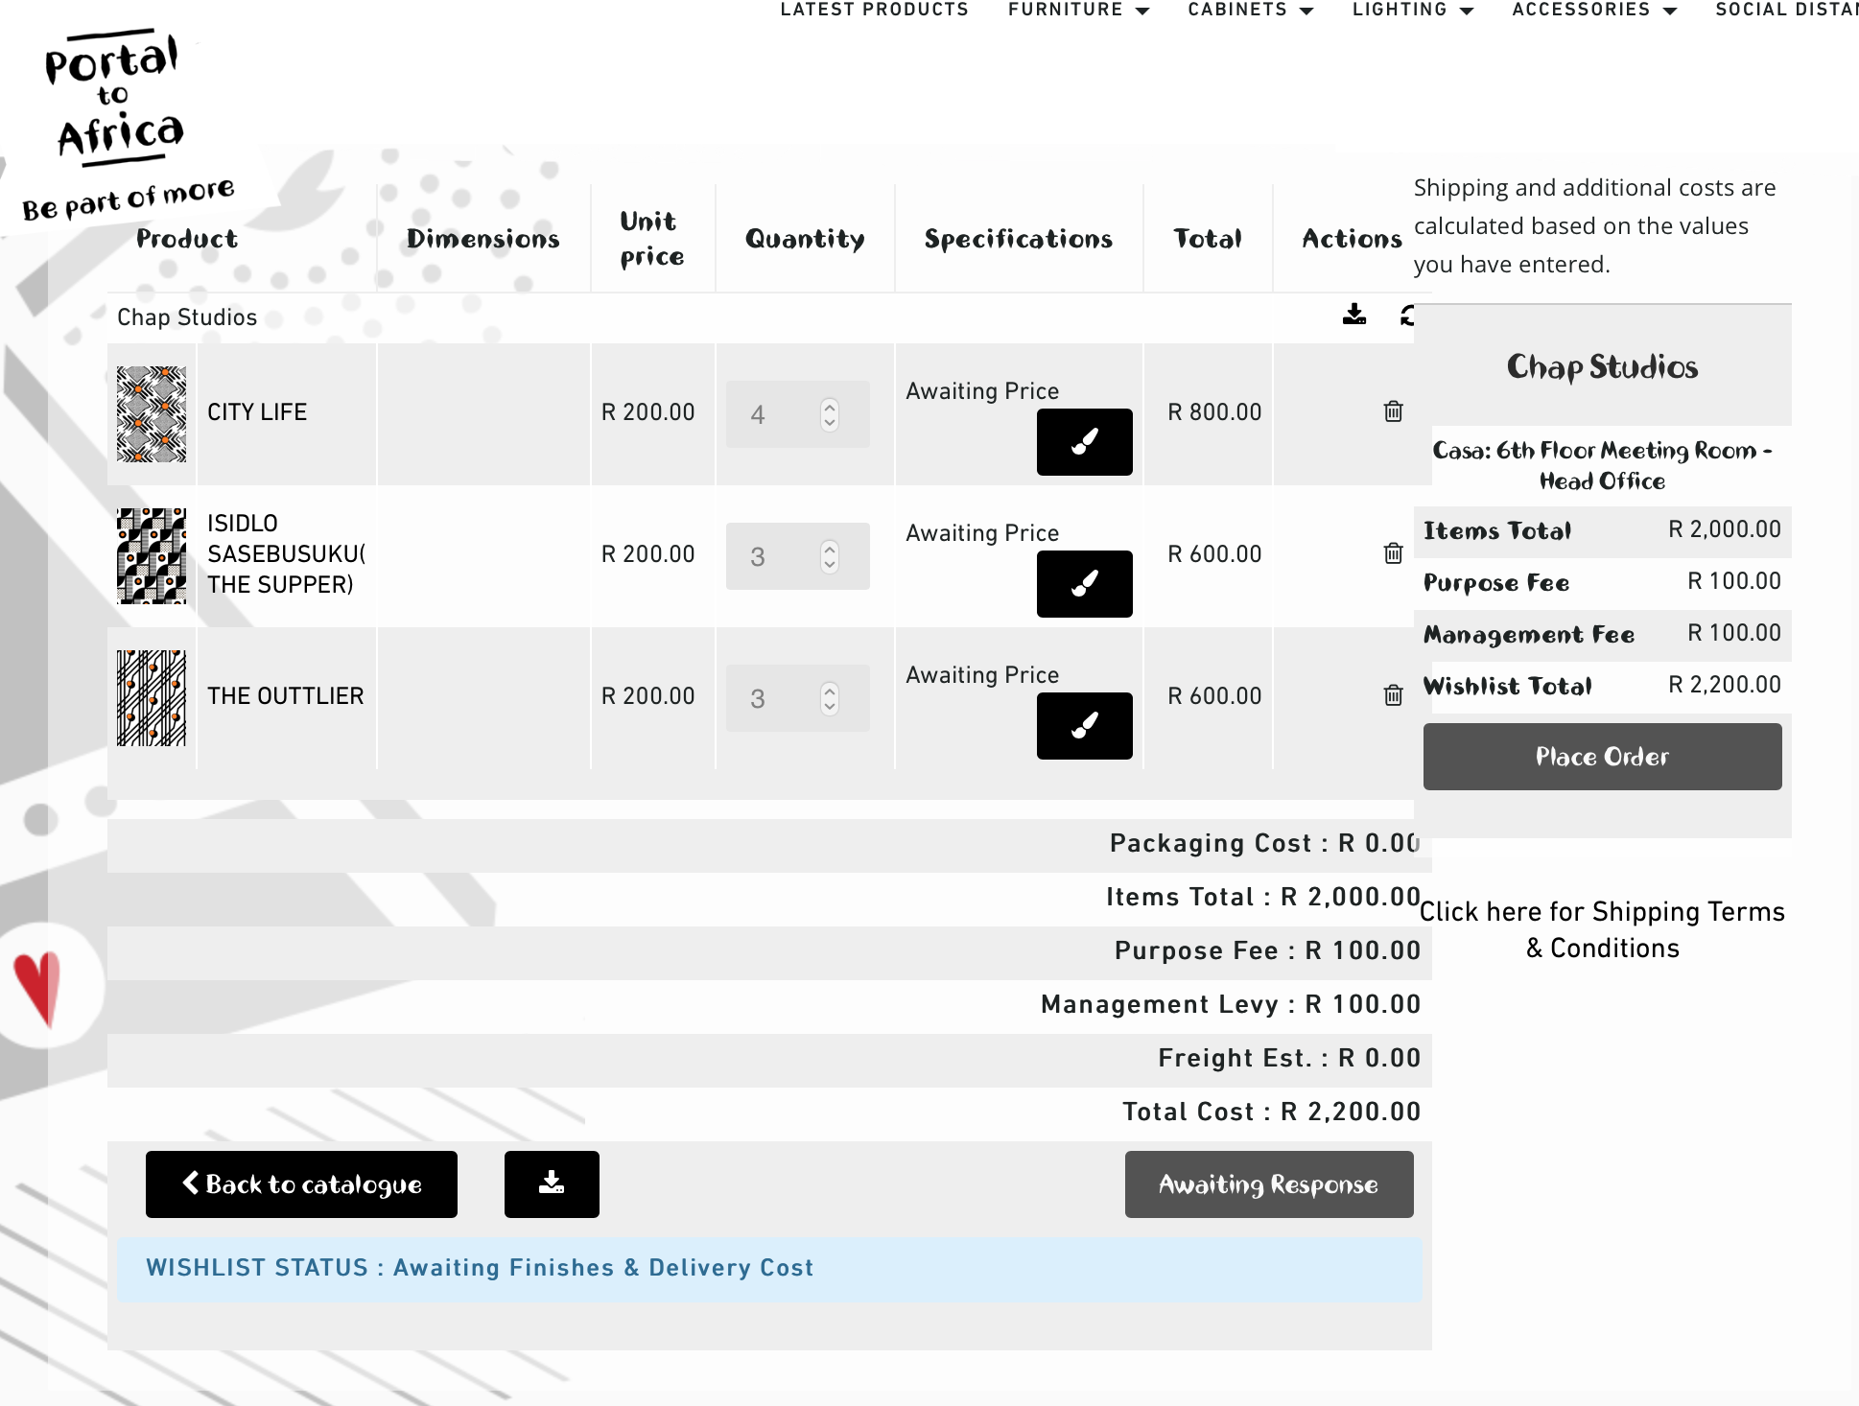
Task: Open CITY LIFE specifications brush button
Action: (1084, 442)
